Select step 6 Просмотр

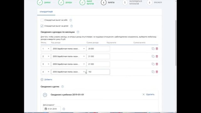point(149,3)
